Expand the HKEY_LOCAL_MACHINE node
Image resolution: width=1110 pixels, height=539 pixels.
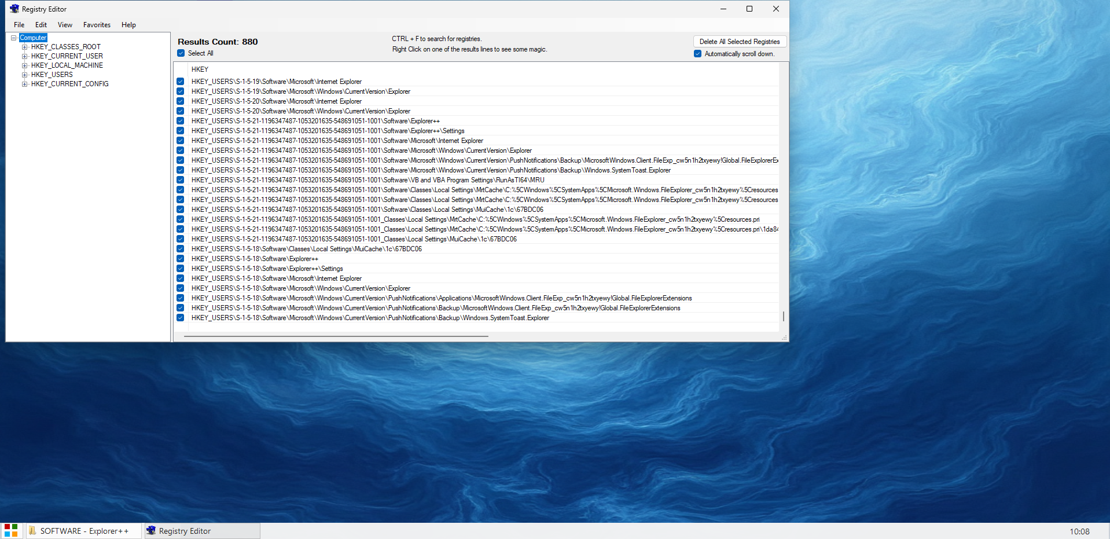(x=24, y=65)
